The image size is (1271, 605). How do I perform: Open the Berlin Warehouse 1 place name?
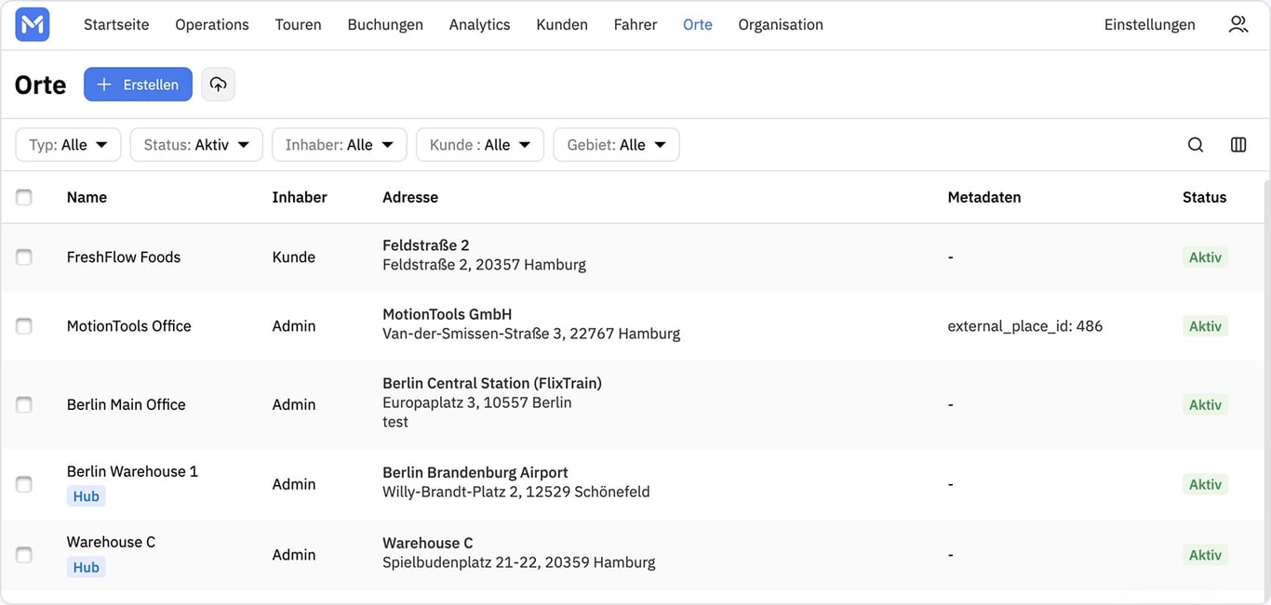click(132, 471)
